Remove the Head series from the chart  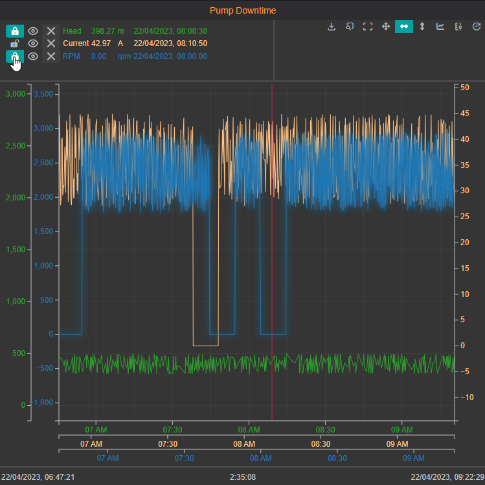pos(51,31)
